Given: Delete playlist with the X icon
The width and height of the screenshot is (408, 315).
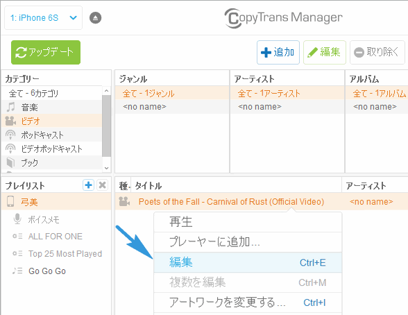Looking at the screenshot, I should tap(103, 185).
